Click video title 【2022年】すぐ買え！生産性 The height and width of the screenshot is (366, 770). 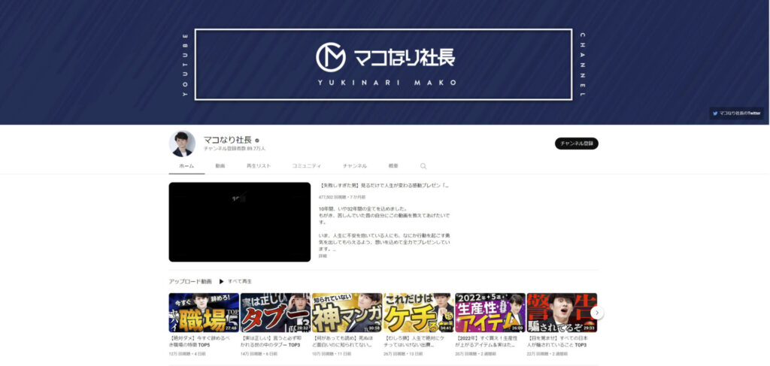coord(487,341)
